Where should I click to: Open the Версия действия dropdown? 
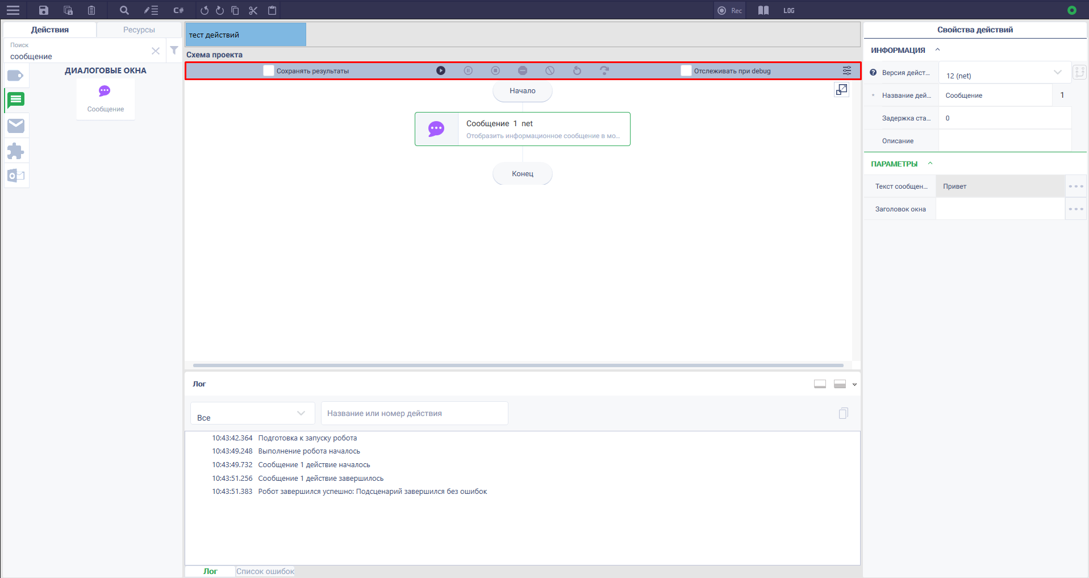tap(1004, 73)
